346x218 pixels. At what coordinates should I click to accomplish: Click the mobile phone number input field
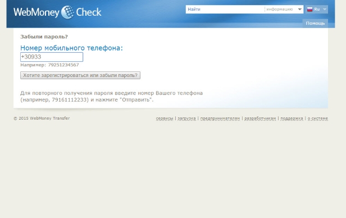click(52, 57)
